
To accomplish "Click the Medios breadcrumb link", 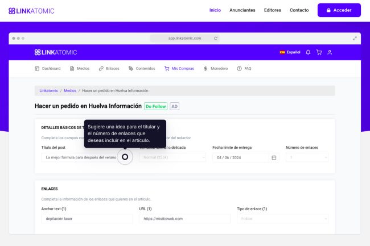I will [70, 90].
